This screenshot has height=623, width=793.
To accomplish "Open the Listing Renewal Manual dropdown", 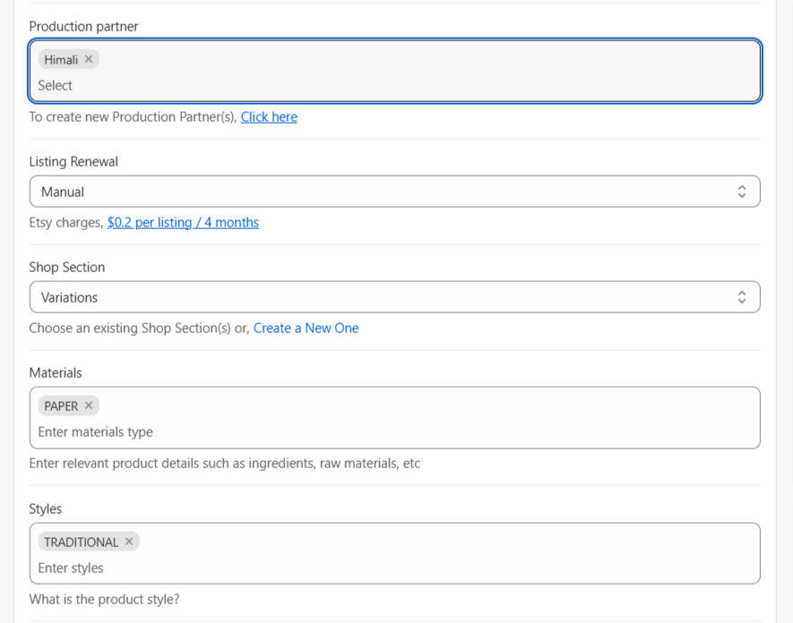I will click(x=394, y=192).
